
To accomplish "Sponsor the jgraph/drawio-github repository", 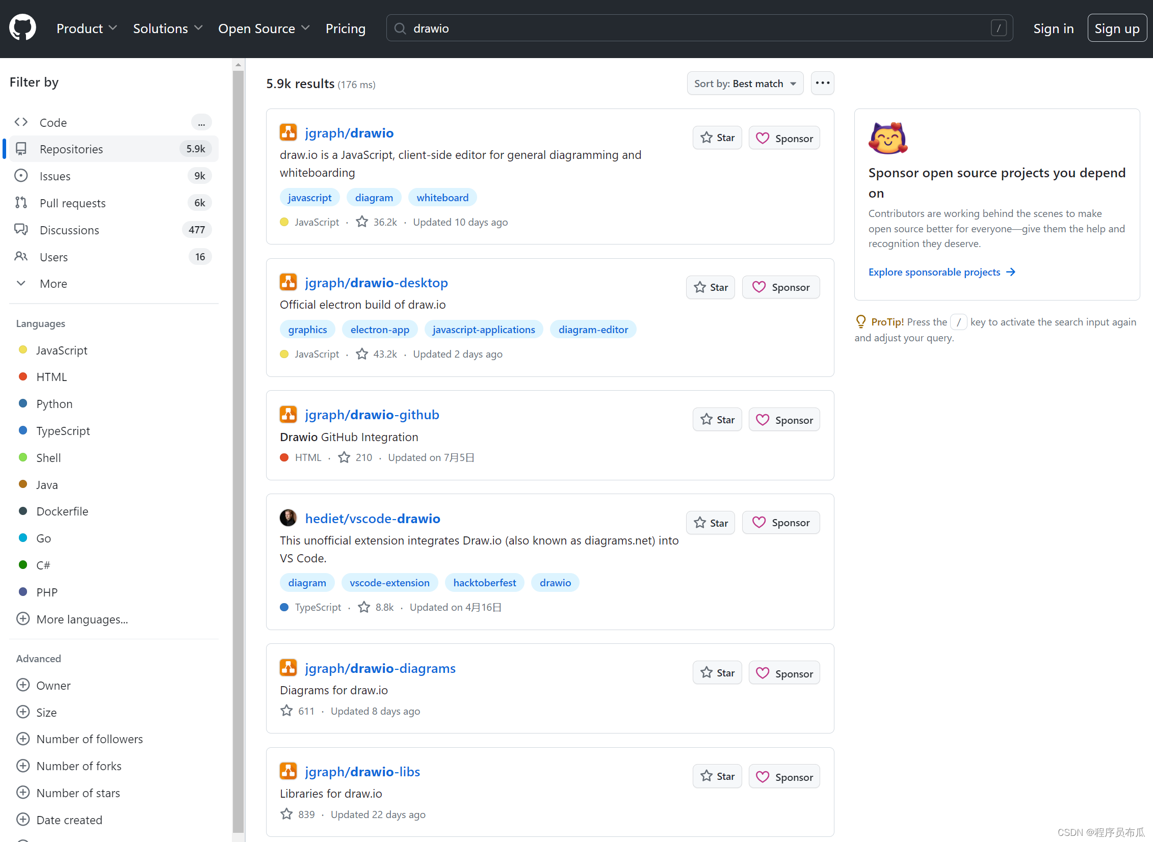I will (784, 420).
